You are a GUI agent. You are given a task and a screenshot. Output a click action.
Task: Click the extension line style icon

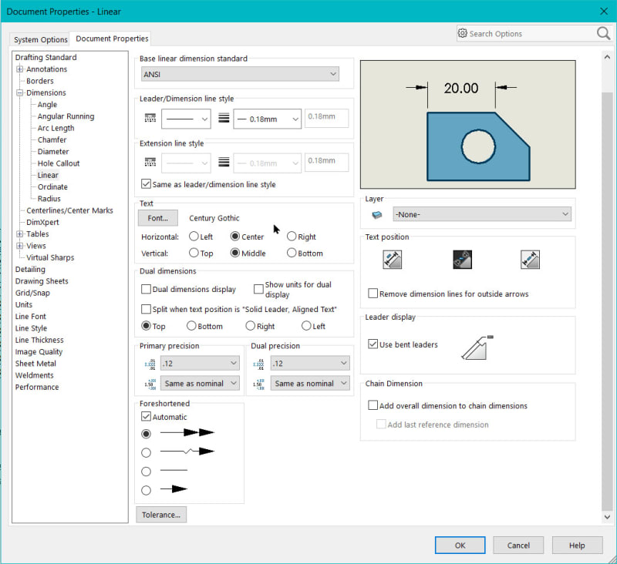click(150, 162)
